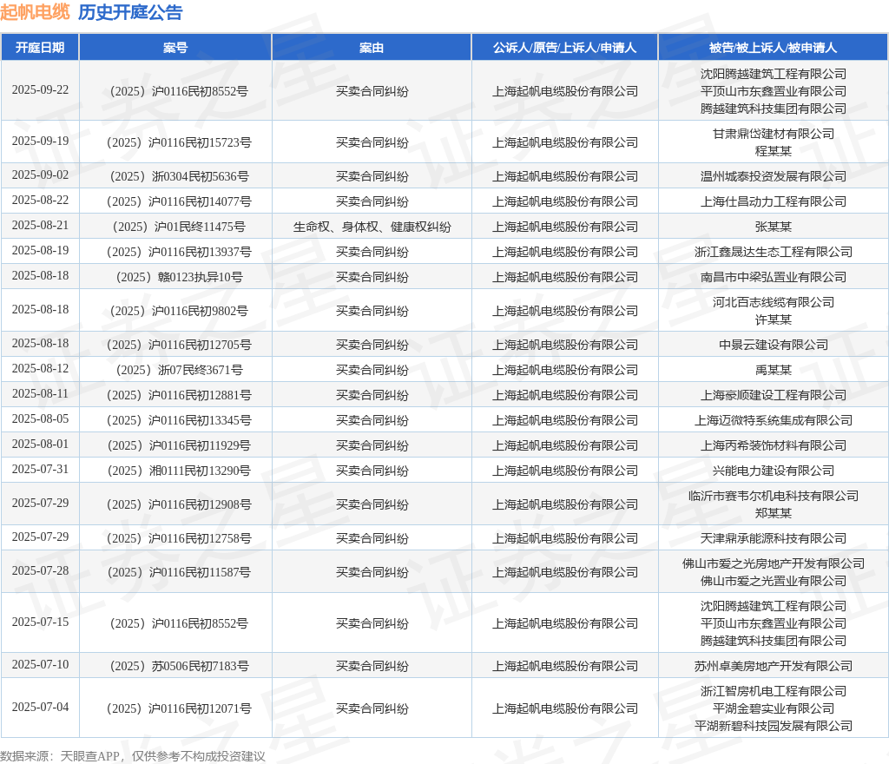
Task: Click defendant 河北百志线缆有限公司
Action: pos(774,303)
